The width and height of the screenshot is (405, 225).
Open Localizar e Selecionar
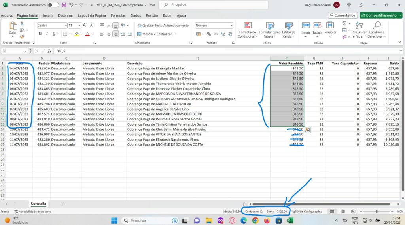tap(377, 30)
